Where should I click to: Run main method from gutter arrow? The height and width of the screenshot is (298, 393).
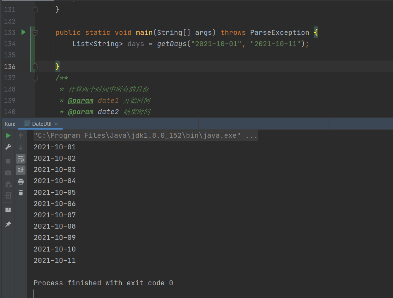23,32
